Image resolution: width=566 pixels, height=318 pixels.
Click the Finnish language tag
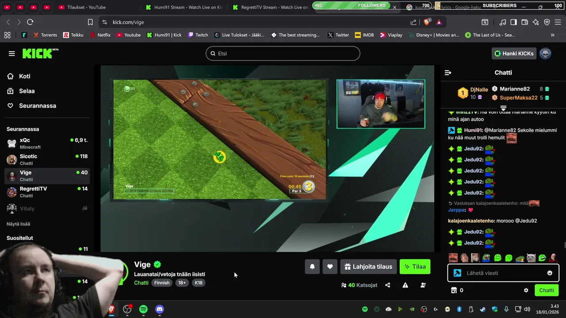162,283
